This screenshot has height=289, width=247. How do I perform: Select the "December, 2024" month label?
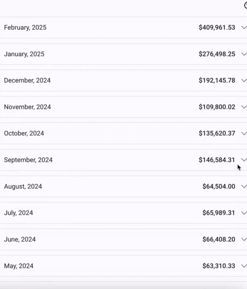click(27, 80)
